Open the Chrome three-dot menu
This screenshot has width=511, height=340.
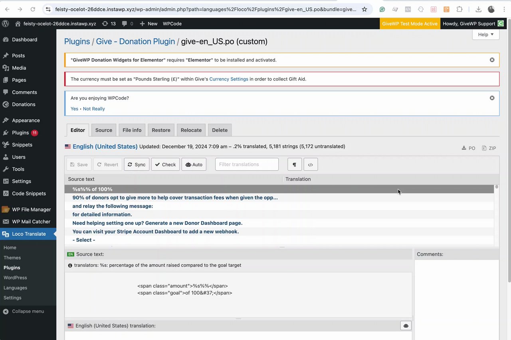coord(504,9)
